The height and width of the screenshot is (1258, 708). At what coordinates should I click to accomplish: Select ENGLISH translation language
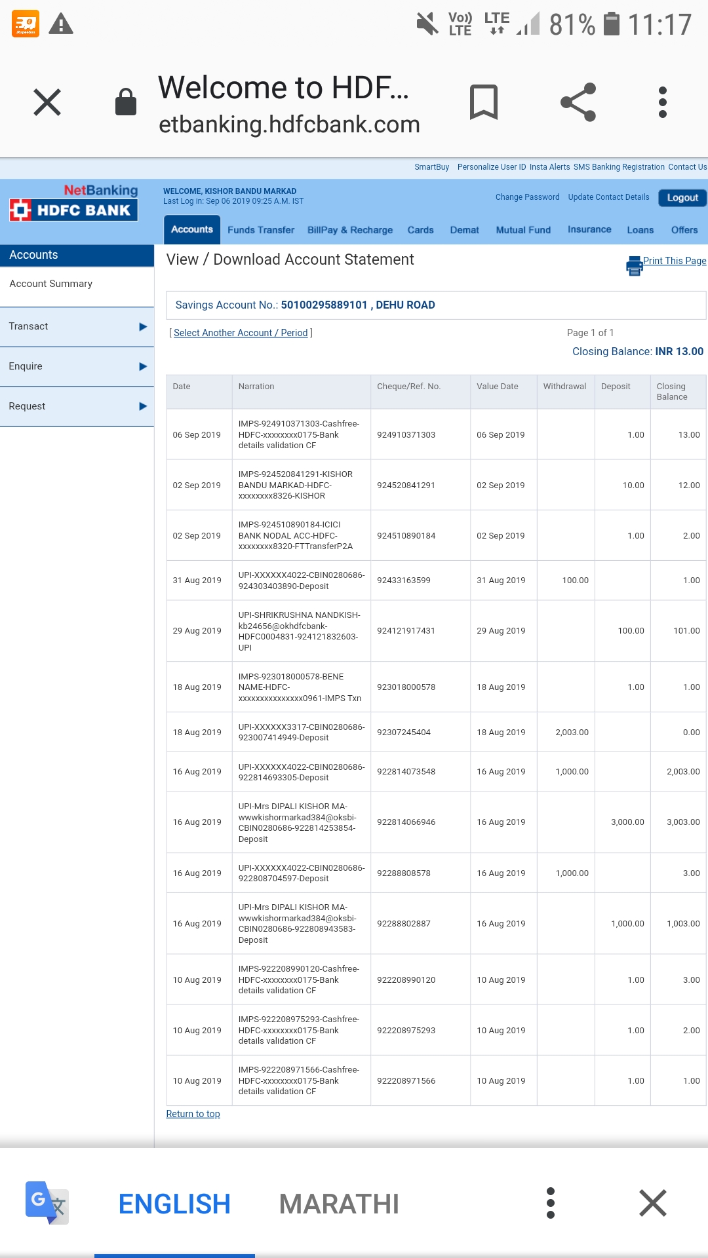tap(174, 1204)
